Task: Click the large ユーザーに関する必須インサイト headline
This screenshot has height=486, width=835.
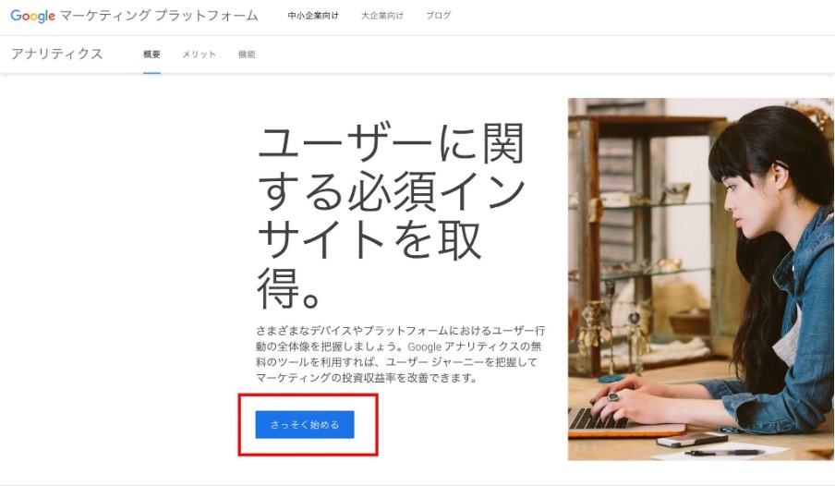Action: click(x=392, y=215)
